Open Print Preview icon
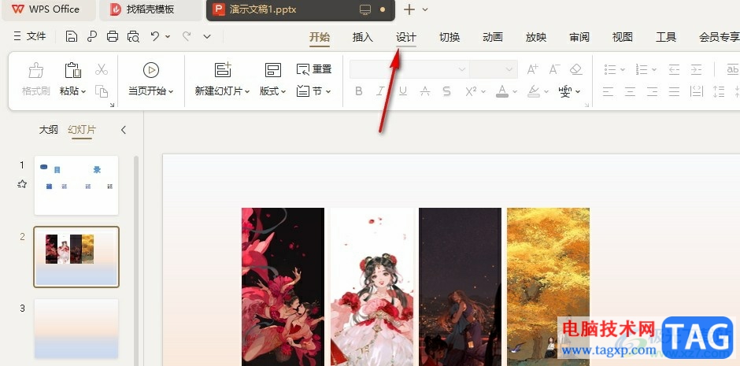740x366 pixels. click(x=134, y=36)
